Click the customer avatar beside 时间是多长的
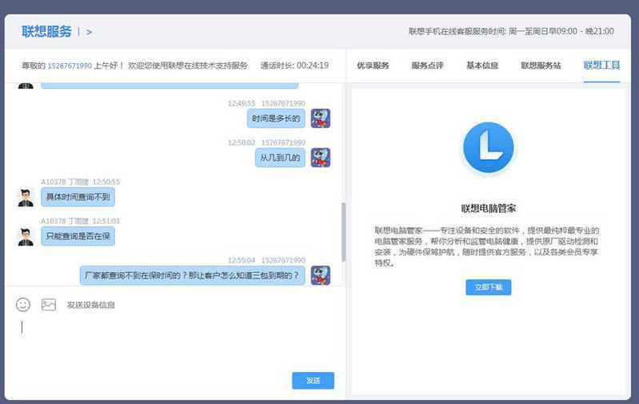The image size is (639, 404). click(321, 118)
